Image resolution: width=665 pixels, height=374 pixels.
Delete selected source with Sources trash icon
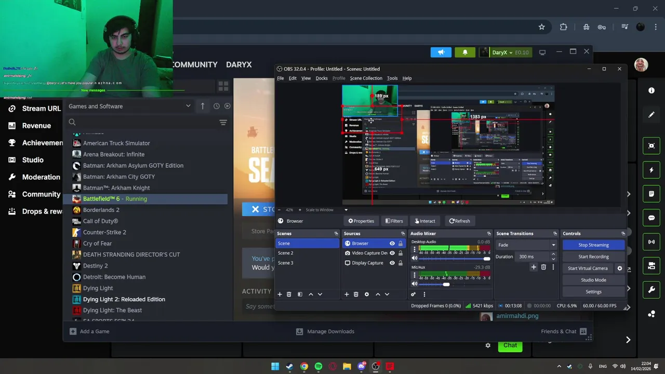coord(356,295)
